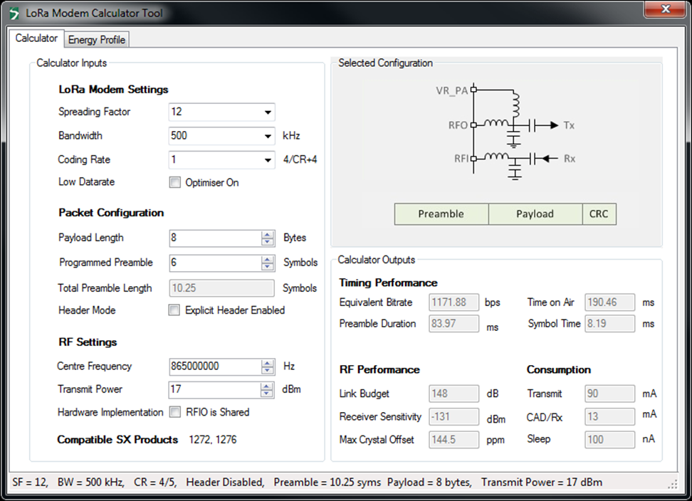Expand the Coding Rate dropdown
Screen dimensions: 692x501
click(268, 159)
